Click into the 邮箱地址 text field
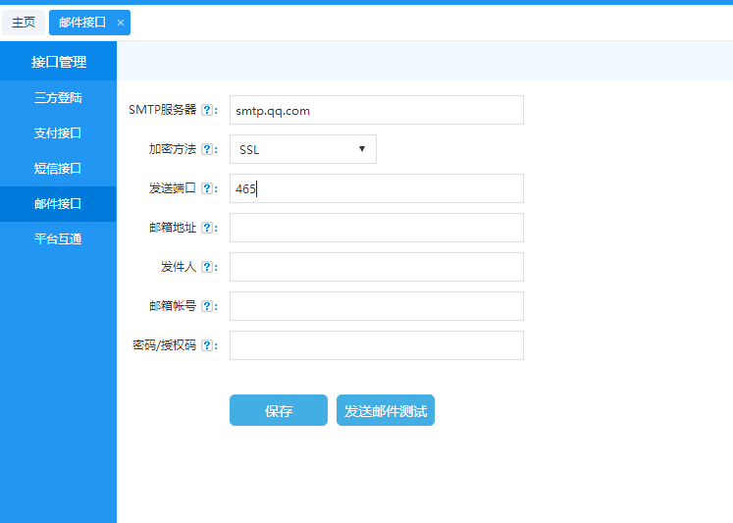The height and width of the screenshot is (523, 733). coord(376,228)
